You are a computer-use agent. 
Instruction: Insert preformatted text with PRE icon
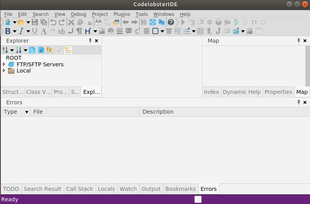coord(178,31)
